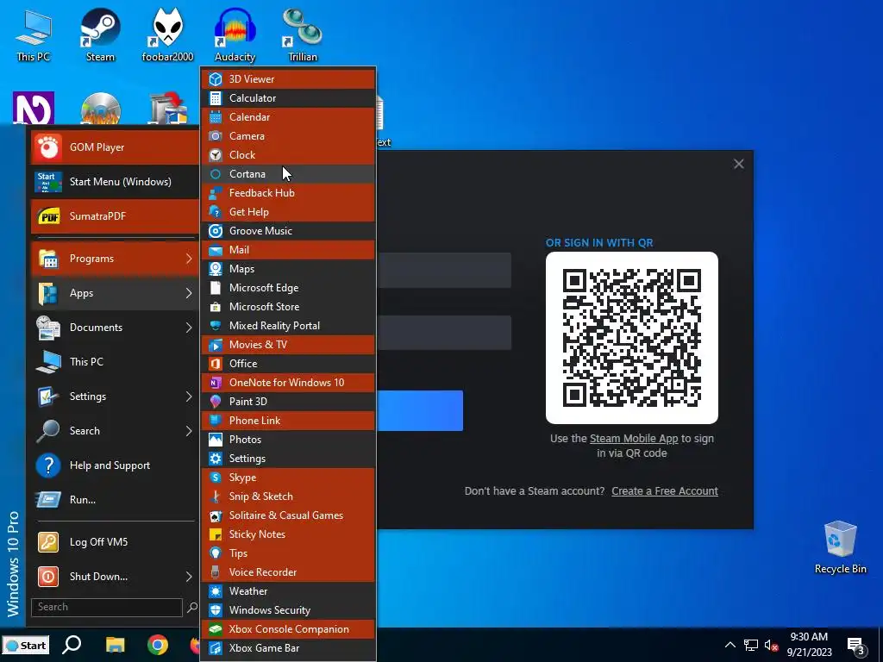Expand the Apps submenu arrow
The height and width of the screenshot is (662, 883).
(x=189, y=293)
